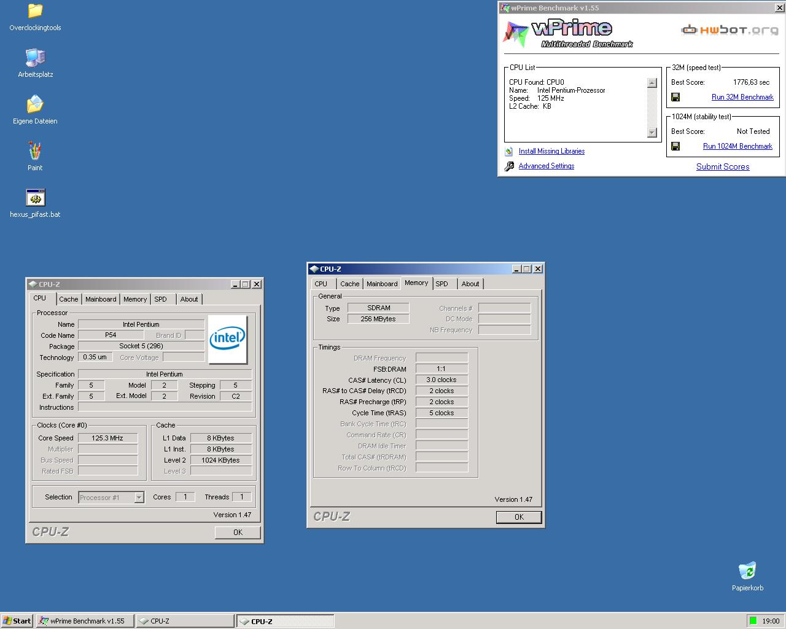Viewport: 786px width, 629px height.
Task: Click the HWBOT.org logo in wPrime
Action: coord(730,30)
